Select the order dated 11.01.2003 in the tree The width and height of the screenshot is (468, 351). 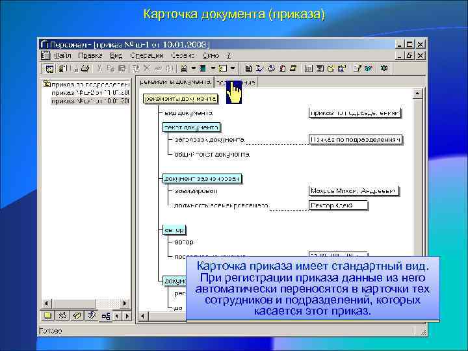(90, 92)
